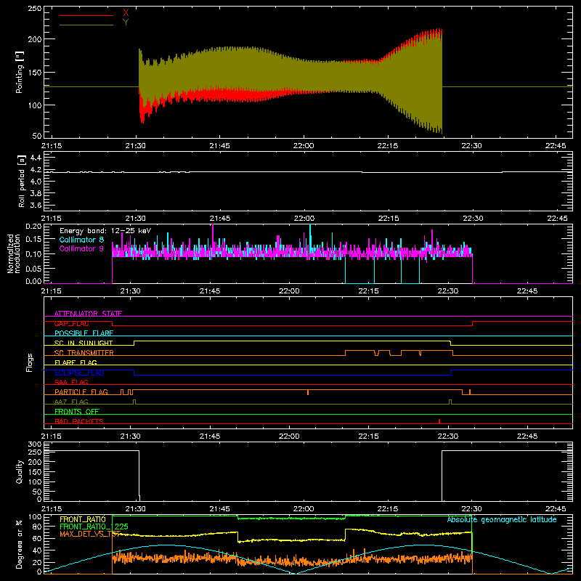Click the cyan 'Collimator 8' legend label
Viewport: 581px width, 581px height.
(x=81, y=240)
